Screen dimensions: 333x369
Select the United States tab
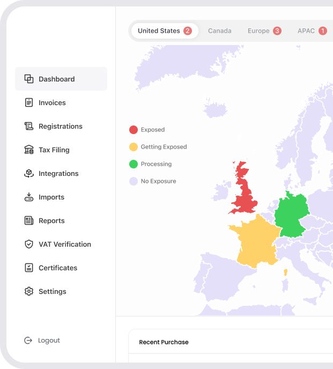point(165,31)
